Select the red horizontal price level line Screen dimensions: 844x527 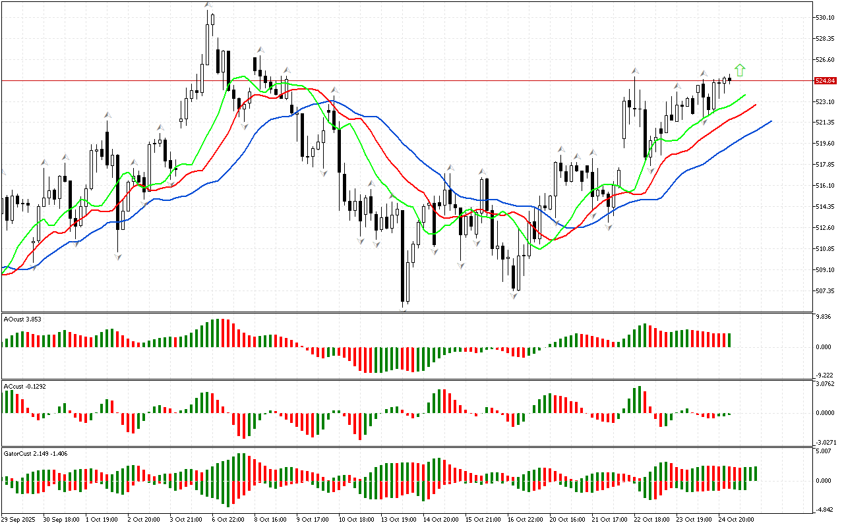pyautogui.click(x=396, y=81)
